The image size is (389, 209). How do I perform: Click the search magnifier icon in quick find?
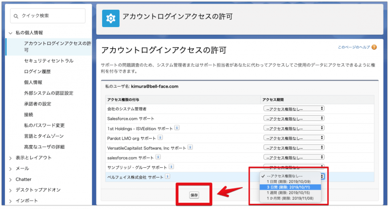[16, 16]
